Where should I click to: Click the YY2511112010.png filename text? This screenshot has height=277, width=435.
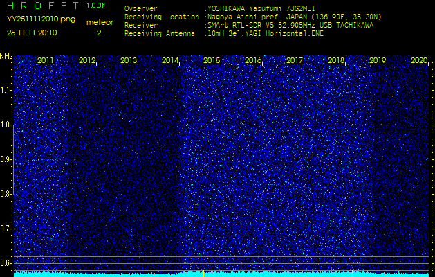pyautogui.click(x=41, y=19)
